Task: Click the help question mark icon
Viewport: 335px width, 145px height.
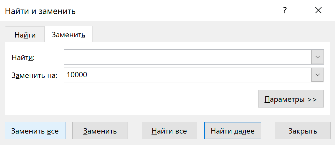Action: coord(285,11)
